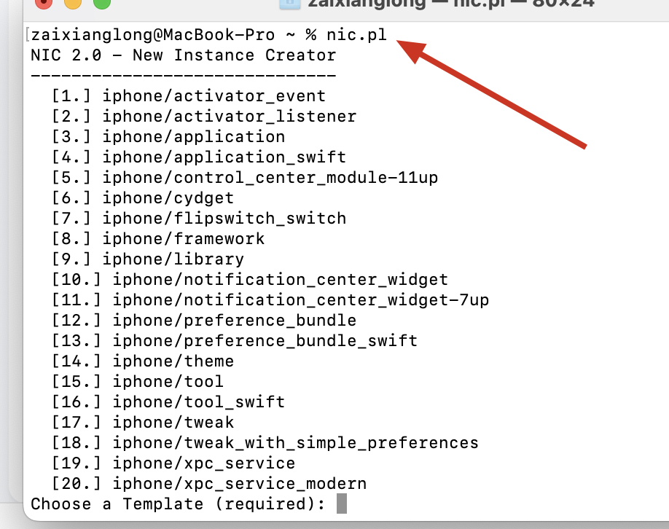Click the iphone/tweak_with_simple_preferences entry
This screenshot has width=669, height=529.
(265, 443)
